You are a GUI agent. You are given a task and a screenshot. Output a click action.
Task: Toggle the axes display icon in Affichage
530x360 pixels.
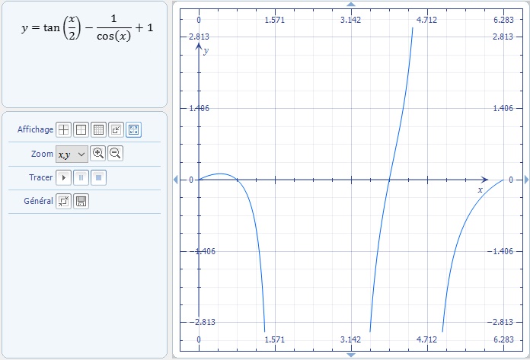[64, 130]
